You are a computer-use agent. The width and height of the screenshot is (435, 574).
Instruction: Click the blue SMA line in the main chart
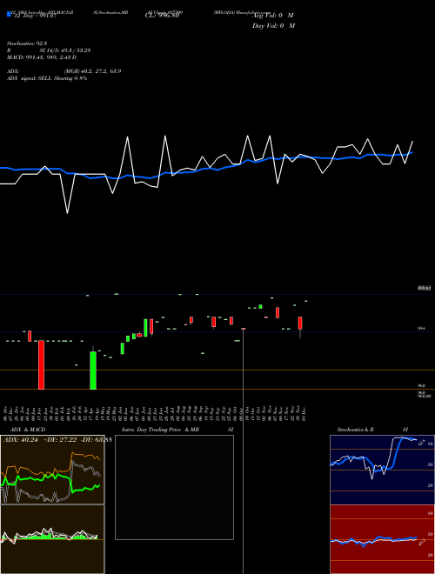click(x=205, y=169)
